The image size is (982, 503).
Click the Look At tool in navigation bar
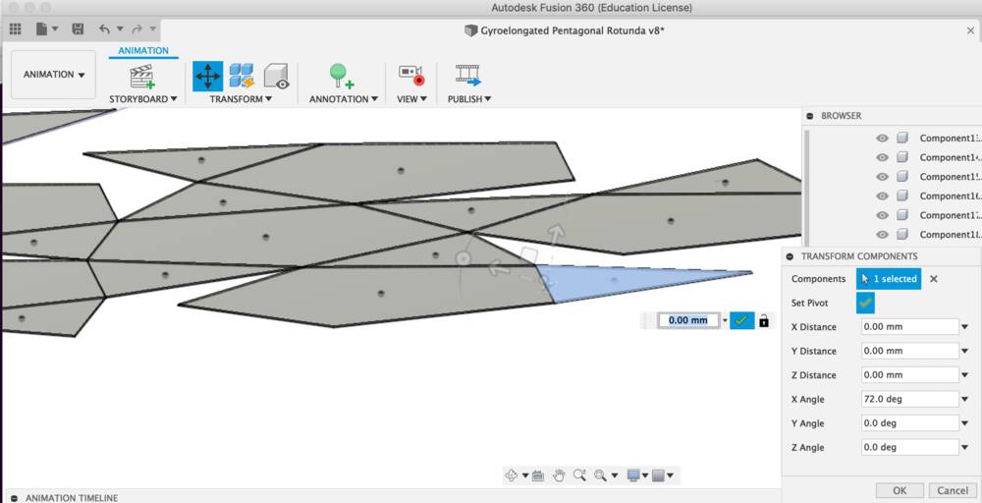click(537, 476)
